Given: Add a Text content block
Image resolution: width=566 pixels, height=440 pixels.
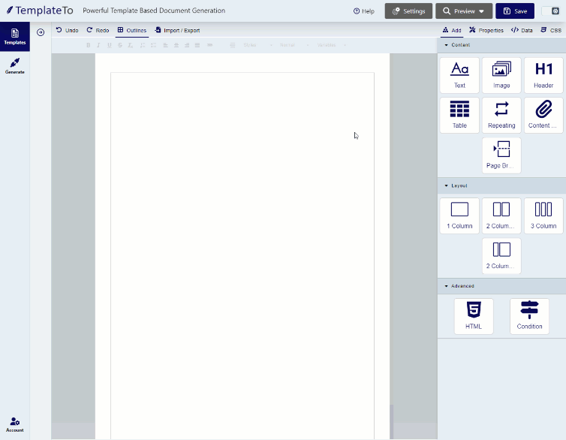Looking at the screenshot, I should [x=459, y=75].
